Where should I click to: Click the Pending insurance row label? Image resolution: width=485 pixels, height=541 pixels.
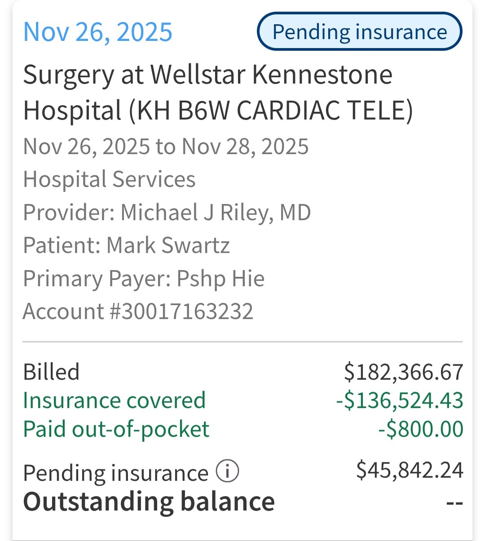pos(115,473)
